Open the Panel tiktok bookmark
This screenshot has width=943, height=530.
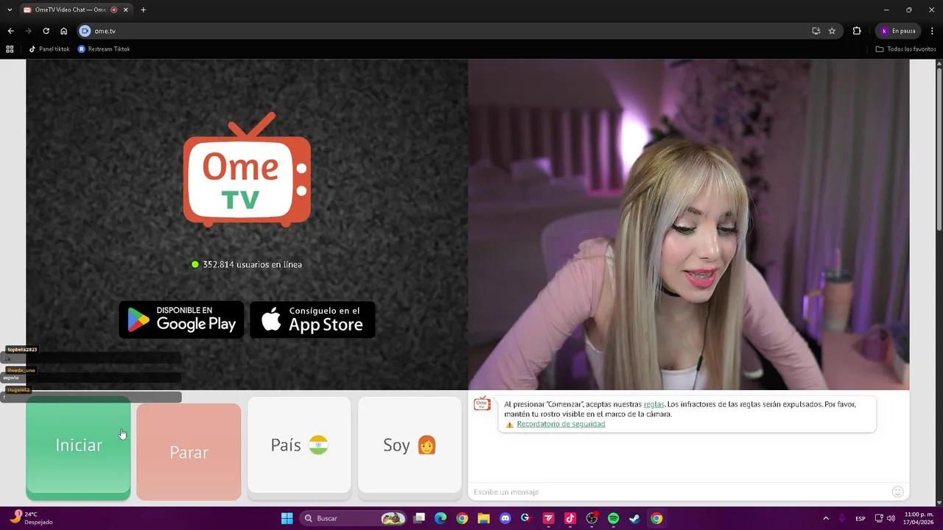click(x=49, y=49)
